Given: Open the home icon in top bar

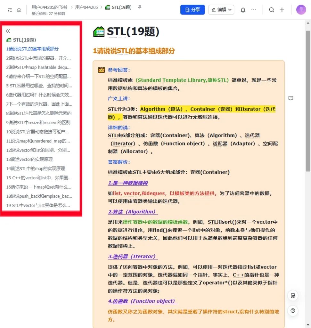Looking at the screenshot, I should click(19, 10).
